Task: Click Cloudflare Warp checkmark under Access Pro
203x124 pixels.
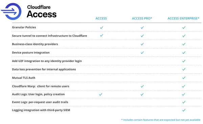Action: [142, 86]
